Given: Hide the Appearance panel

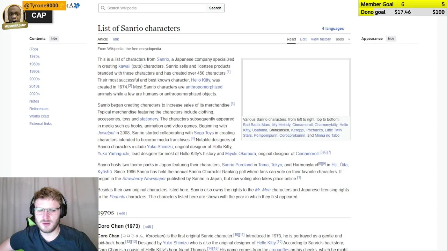Looking at the screenshot, I should [391, 39].
